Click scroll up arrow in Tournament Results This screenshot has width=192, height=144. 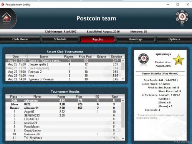(x=123, y=101)
